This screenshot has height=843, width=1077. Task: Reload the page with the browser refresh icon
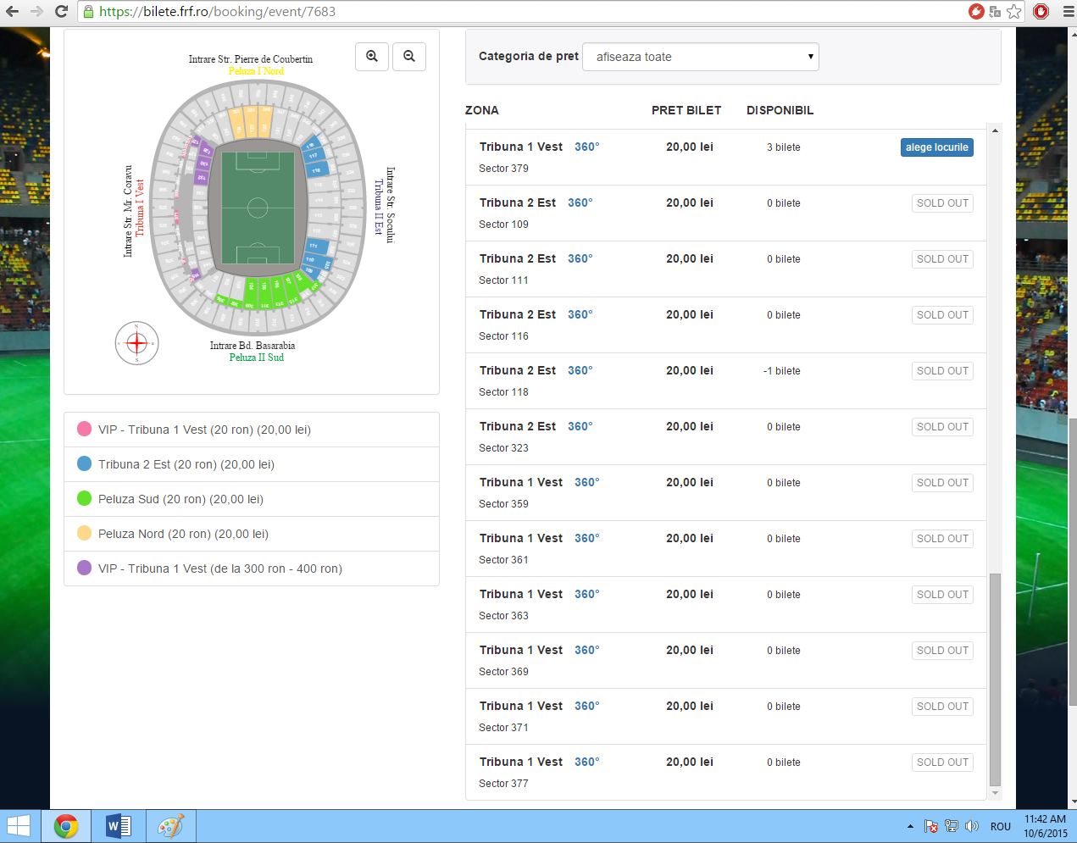(61, 11)
